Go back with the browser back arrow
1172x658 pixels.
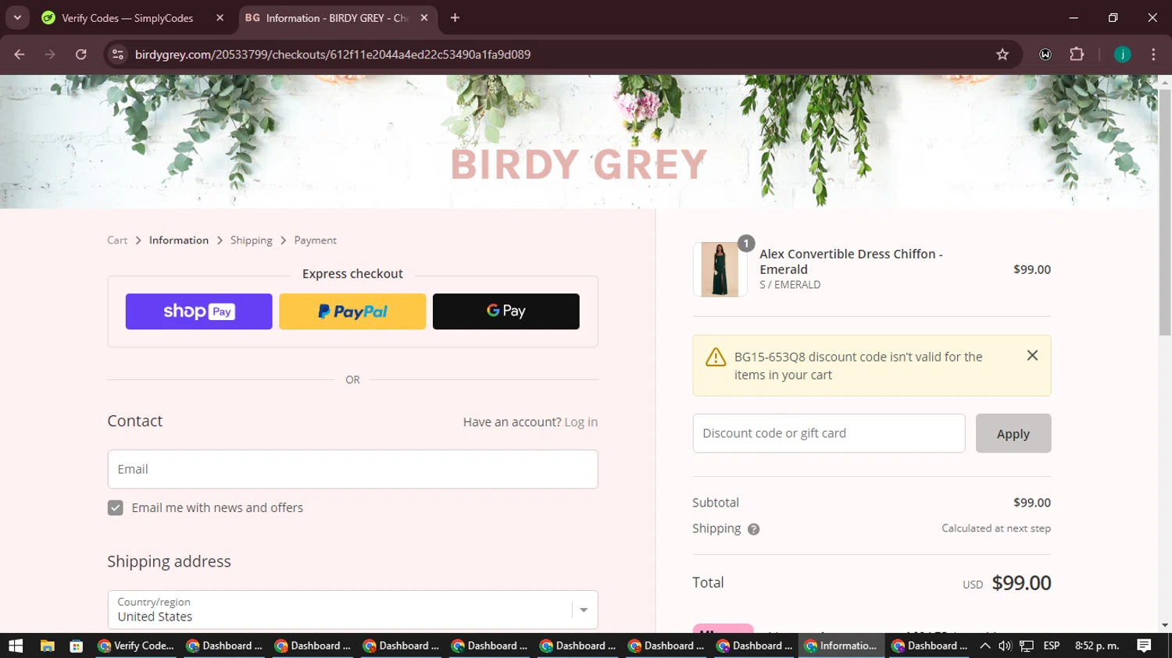pos(20,55)
